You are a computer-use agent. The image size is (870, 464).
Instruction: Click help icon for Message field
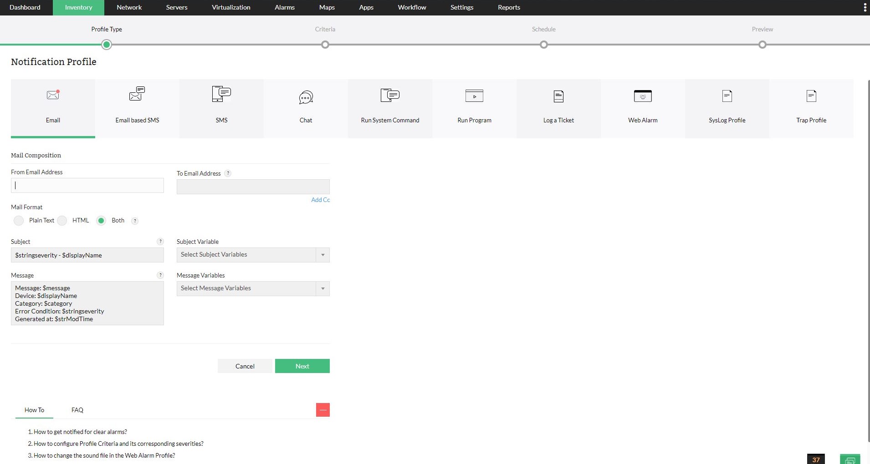point(160,275)
